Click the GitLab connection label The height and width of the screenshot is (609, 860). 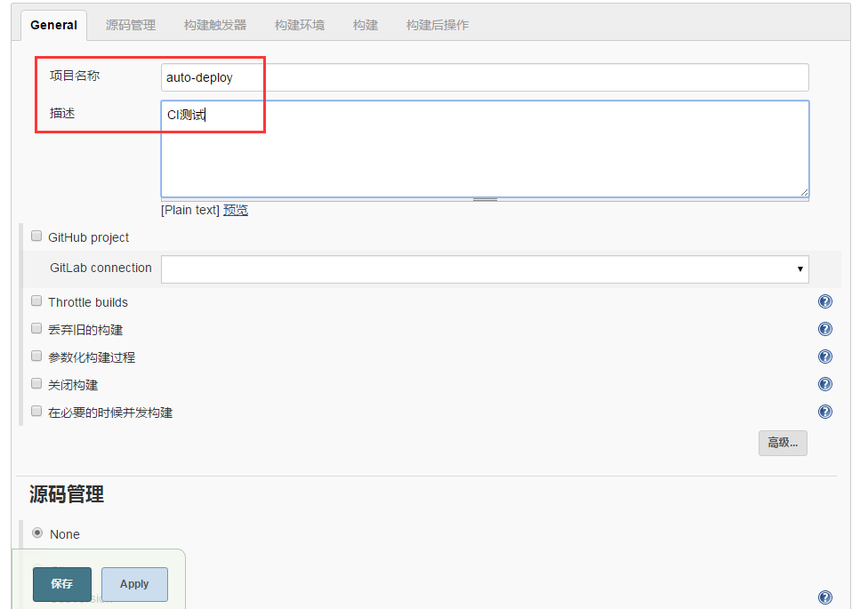tap(100, 268)
